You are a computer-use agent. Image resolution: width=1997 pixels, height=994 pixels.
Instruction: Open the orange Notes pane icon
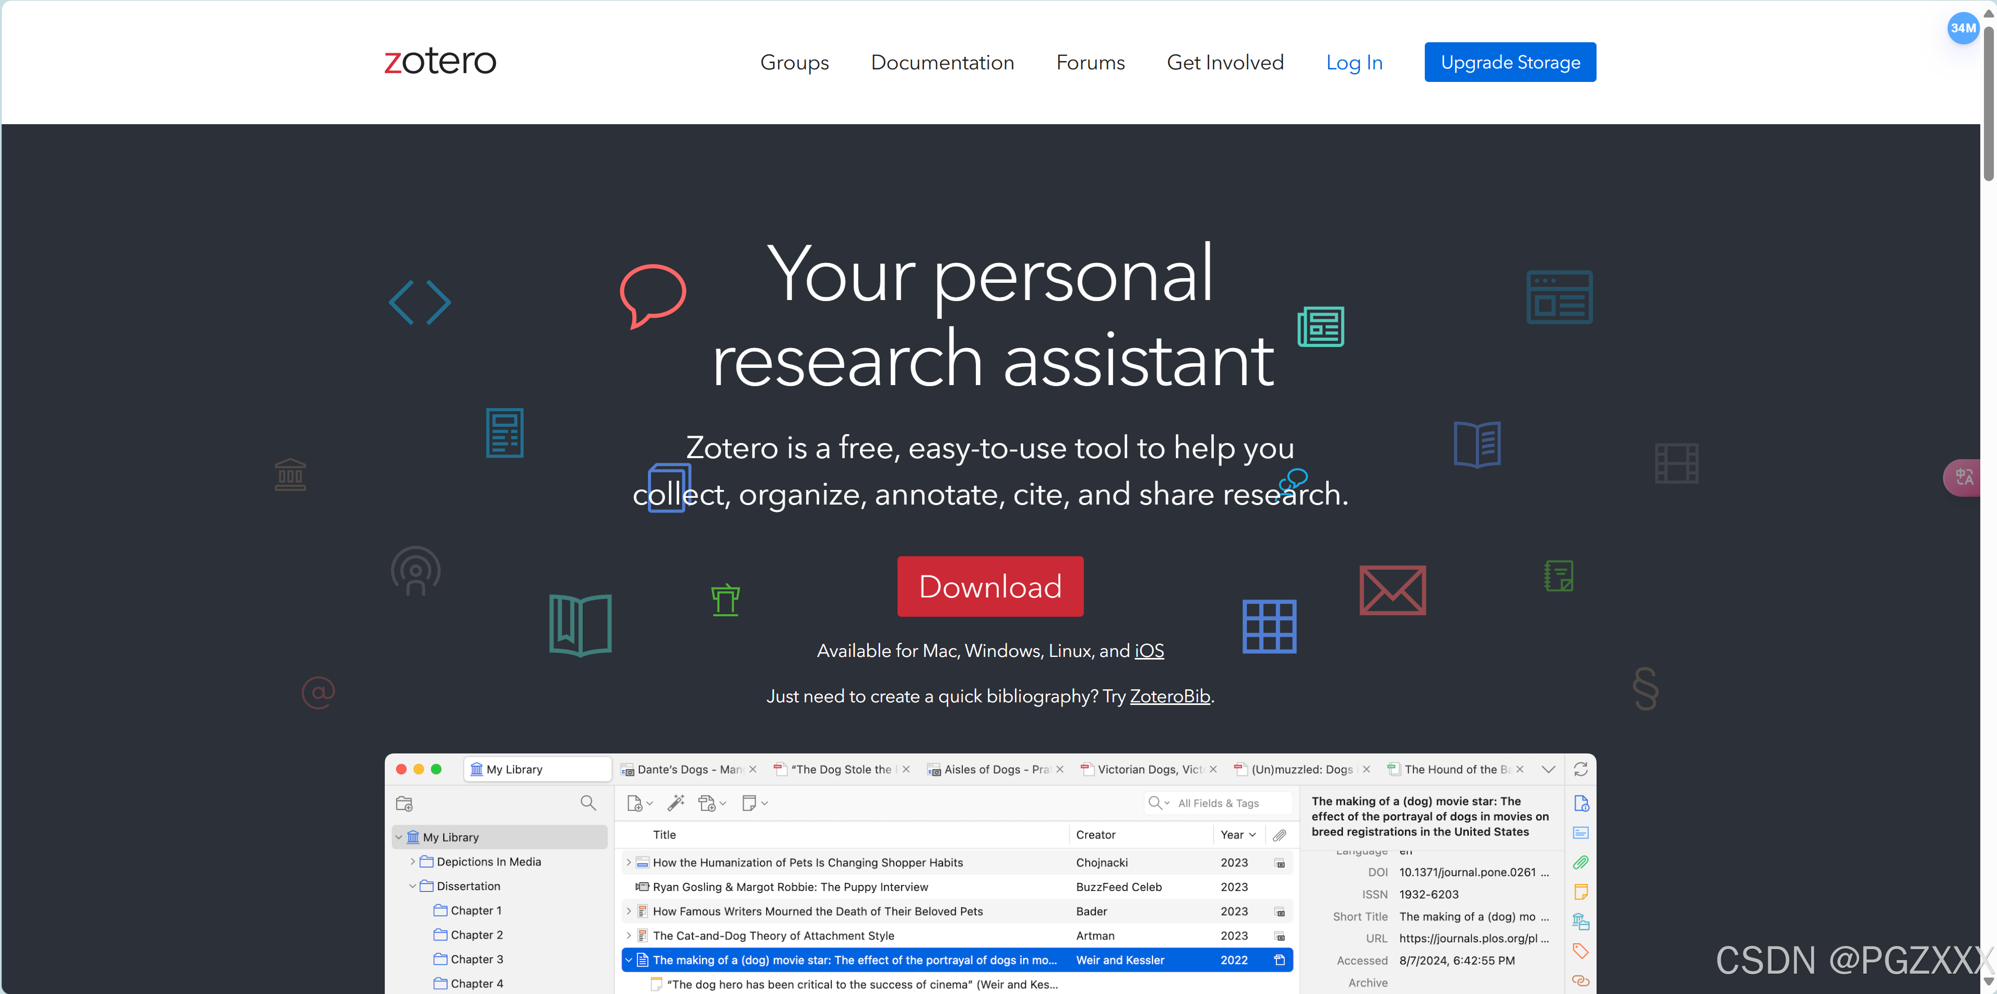[x=1581, y=892]
